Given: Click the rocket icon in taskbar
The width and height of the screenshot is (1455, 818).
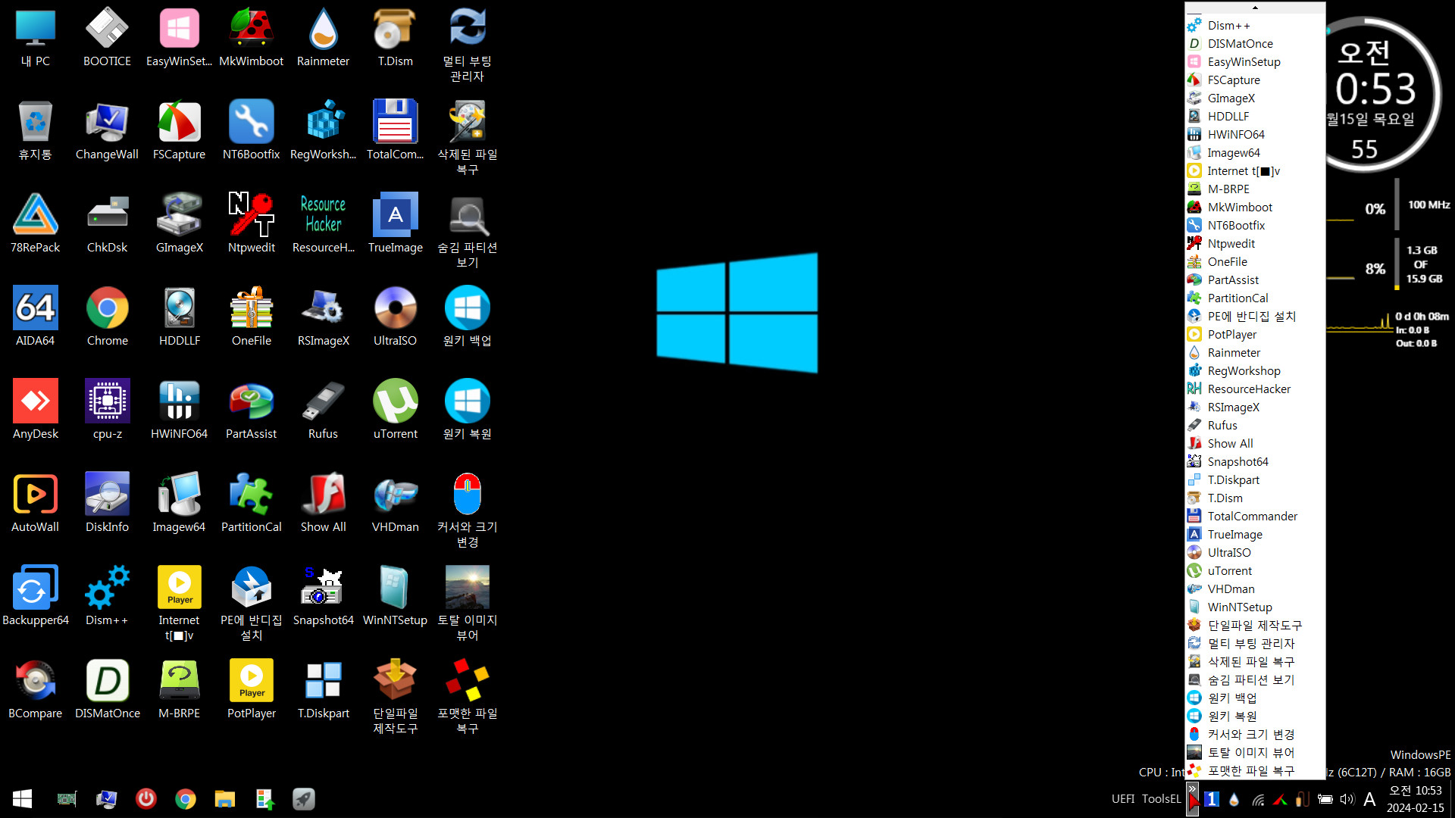Looking at the screenshot, I should click(303, 798).
